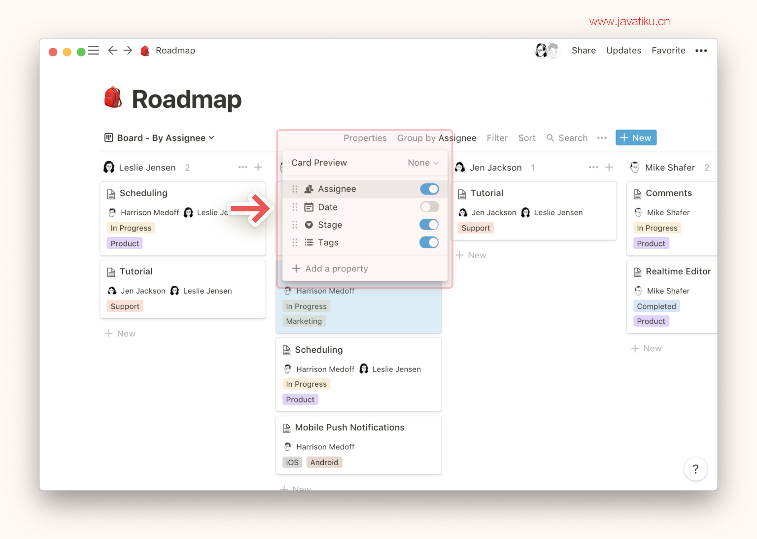Open view options dots next to Search
757x539 pixels.
tap(602, 138)
